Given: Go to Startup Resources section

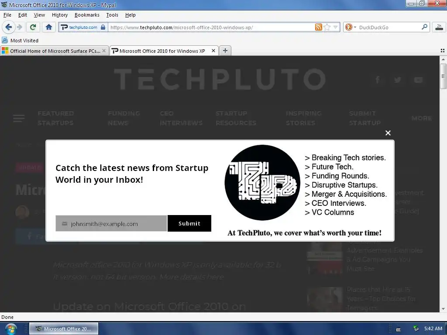Looking at the screenshot, I should pyautogui.click(x=236, y=118).
